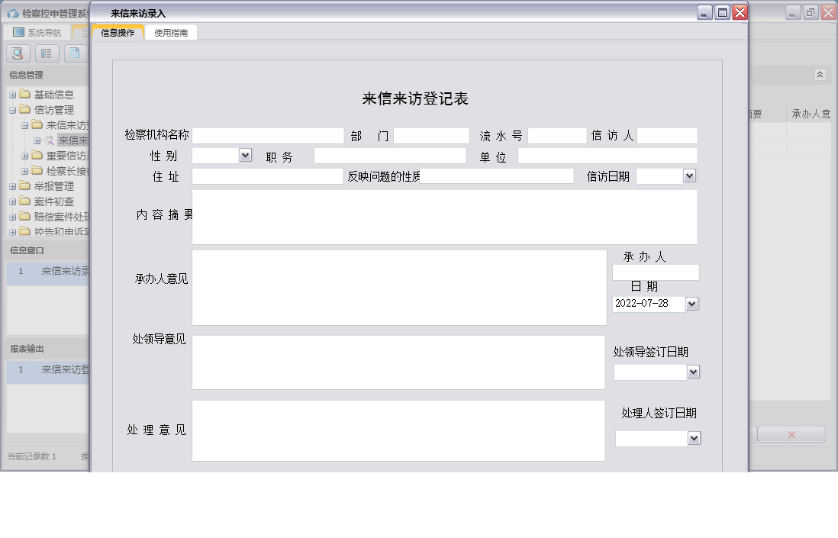
Task: Select the magnifier search toolbar icon
Action: coord(17,53)
